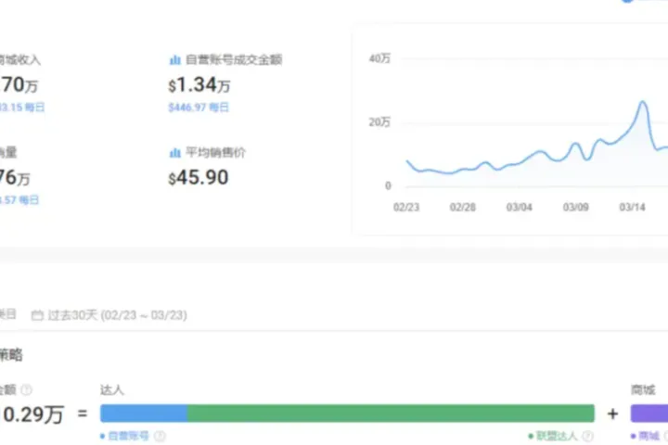Click the 0.29万 total value
This screenshot has height=445, width=668.
(33, 414)
